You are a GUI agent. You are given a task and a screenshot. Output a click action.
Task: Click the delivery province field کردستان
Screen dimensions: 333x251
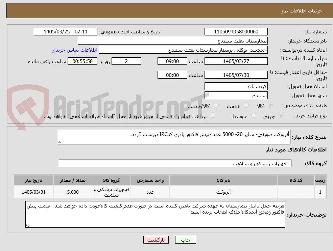point(236,86)
